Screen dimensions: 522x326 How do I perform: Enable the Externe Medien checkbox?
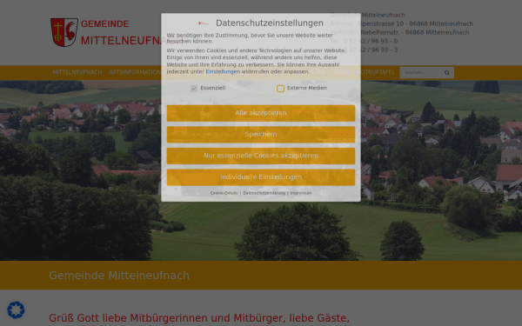[x=280, y=88]
